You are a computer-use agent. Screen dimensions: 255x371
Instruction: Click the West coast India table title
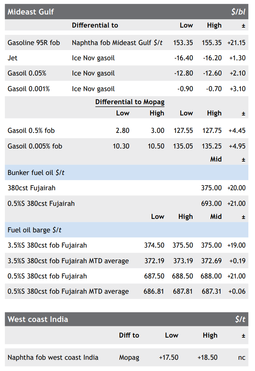38,319
